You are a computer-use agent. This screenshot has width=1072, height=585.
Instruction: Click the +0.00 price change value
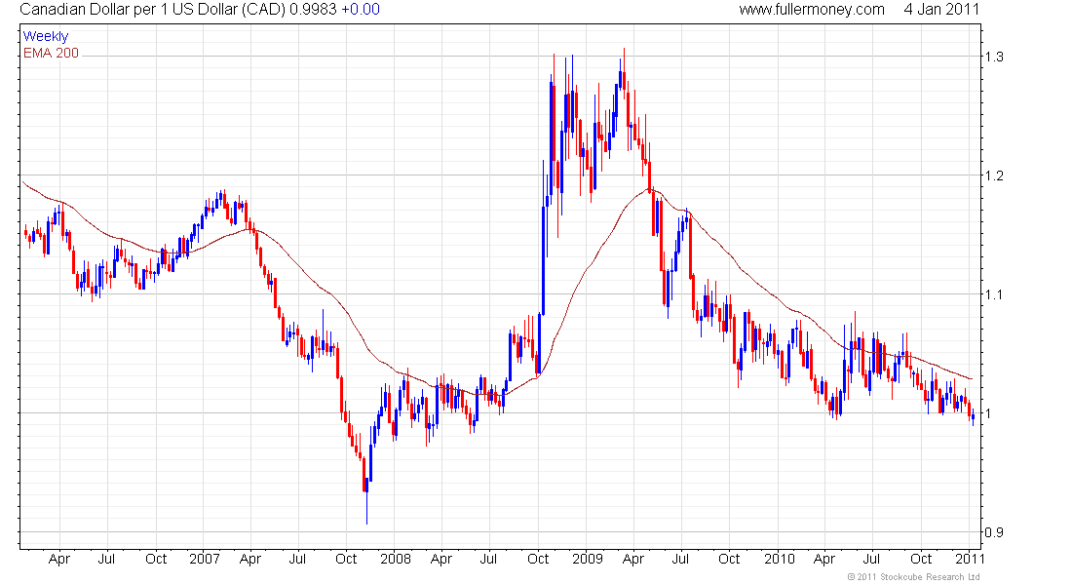click(360, 10)
